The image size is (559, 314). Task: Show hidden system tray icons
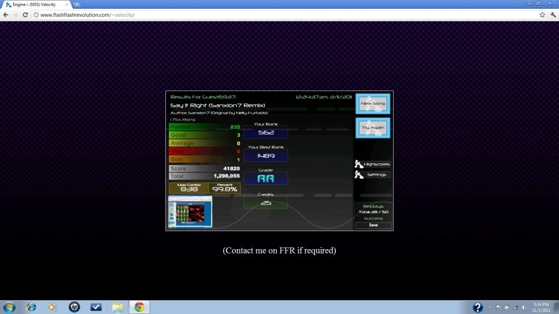pos(491,307)
